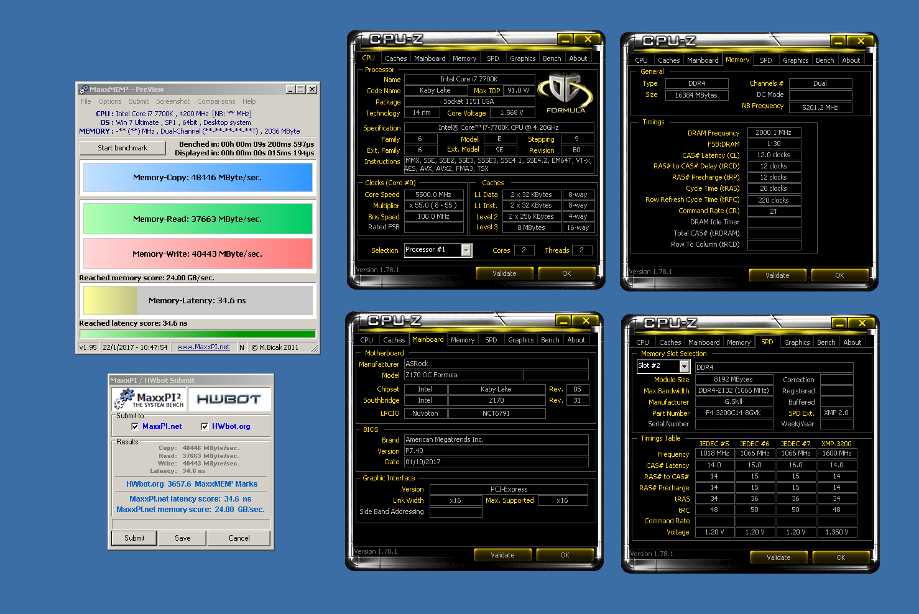Viewport: 919px width, 614px height.
Task: Click the Memory-Copy blue result bar
Action: pyautogui.click(x=198, y=177)
